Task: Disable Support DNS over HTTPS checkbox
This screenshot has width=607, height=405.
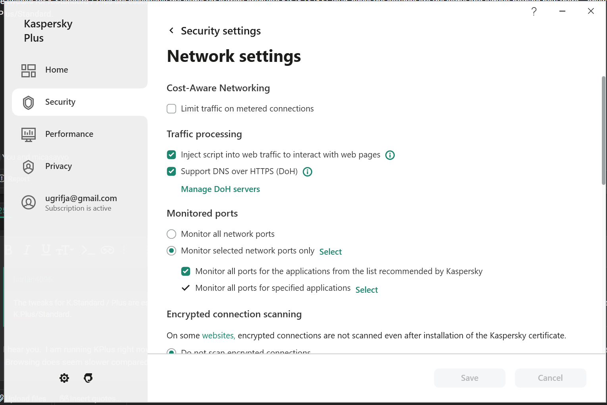Action: click(x=171, y=171)
